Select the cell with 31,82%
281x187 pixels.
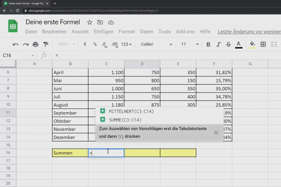(214, 72)
